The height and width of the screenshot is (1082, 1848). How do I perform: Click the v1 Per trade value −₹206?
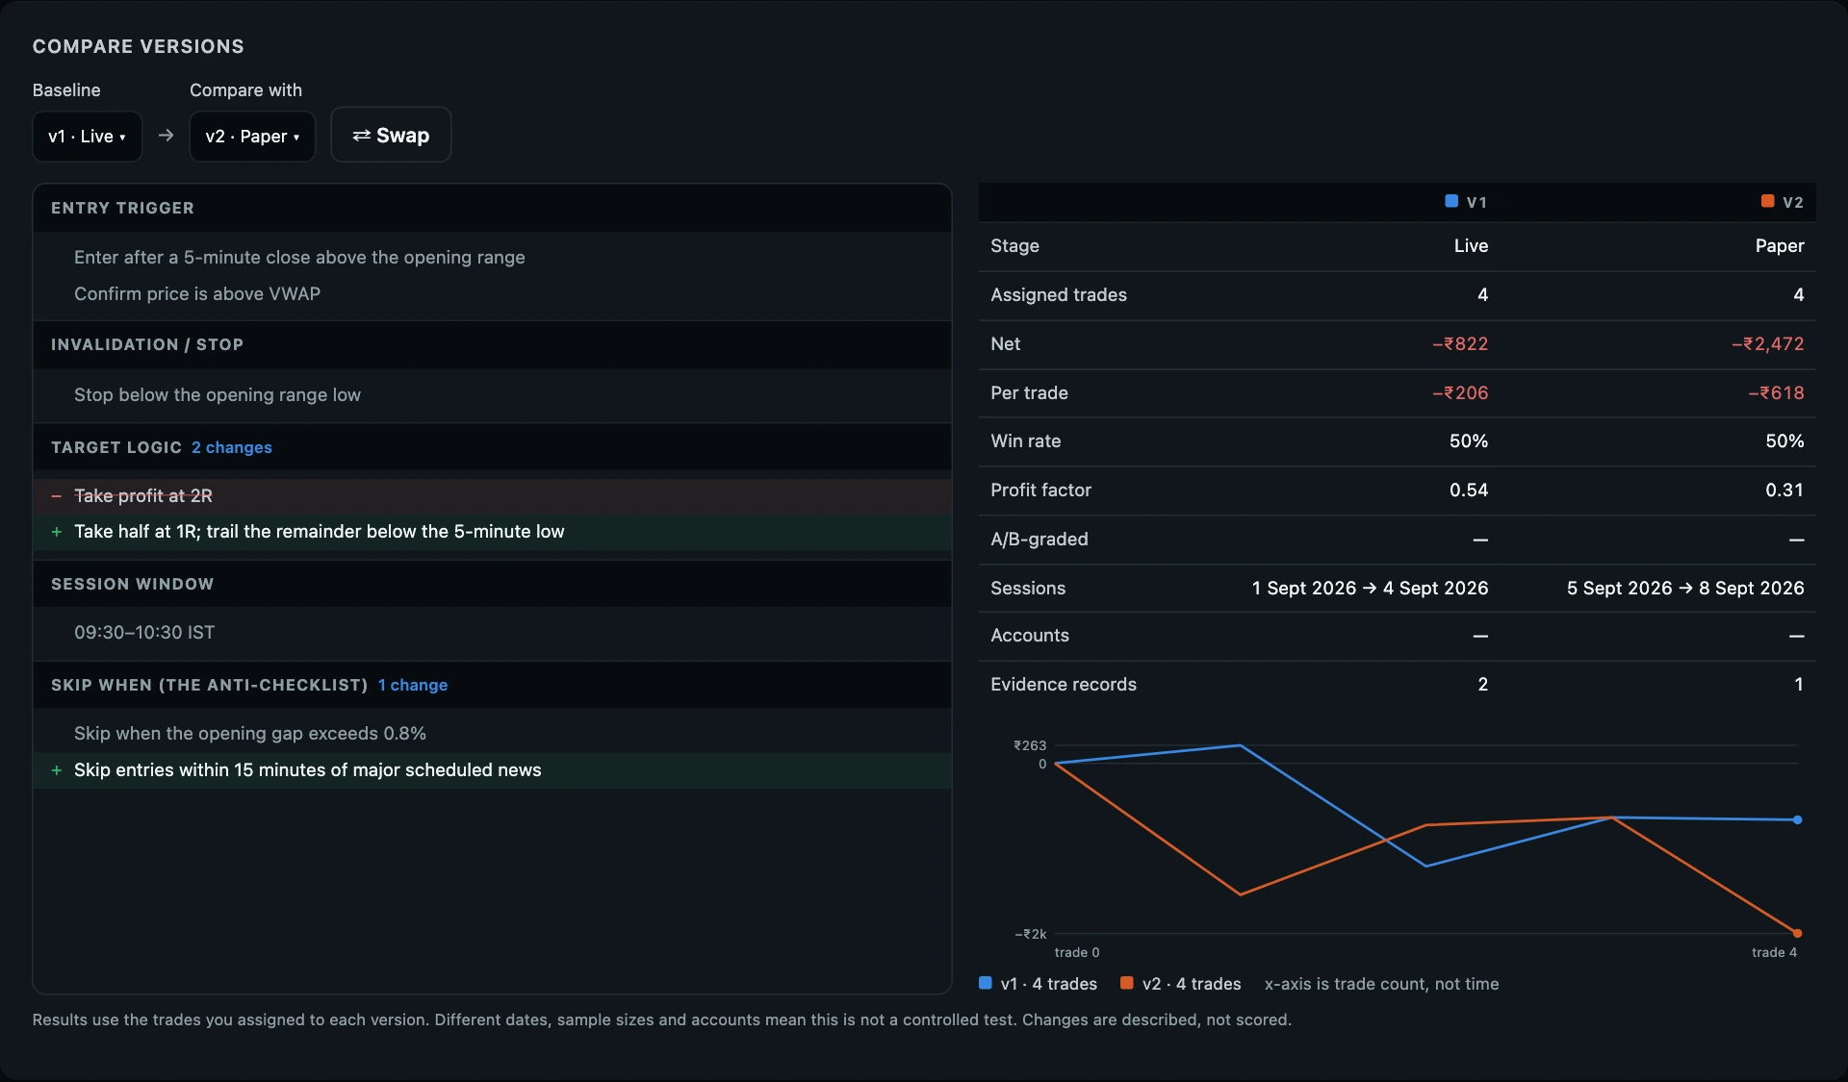click(x=1460, y=392)
